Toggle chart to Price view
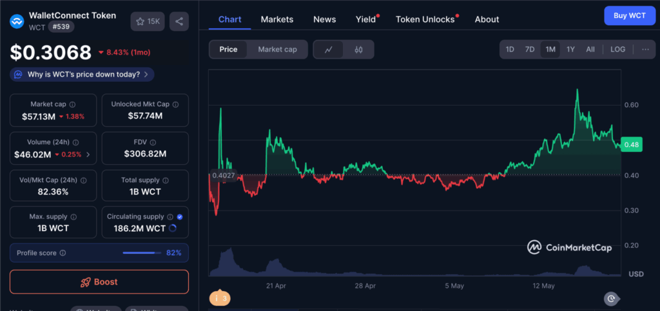The image size is (660, 311). (x=228, y=50)
